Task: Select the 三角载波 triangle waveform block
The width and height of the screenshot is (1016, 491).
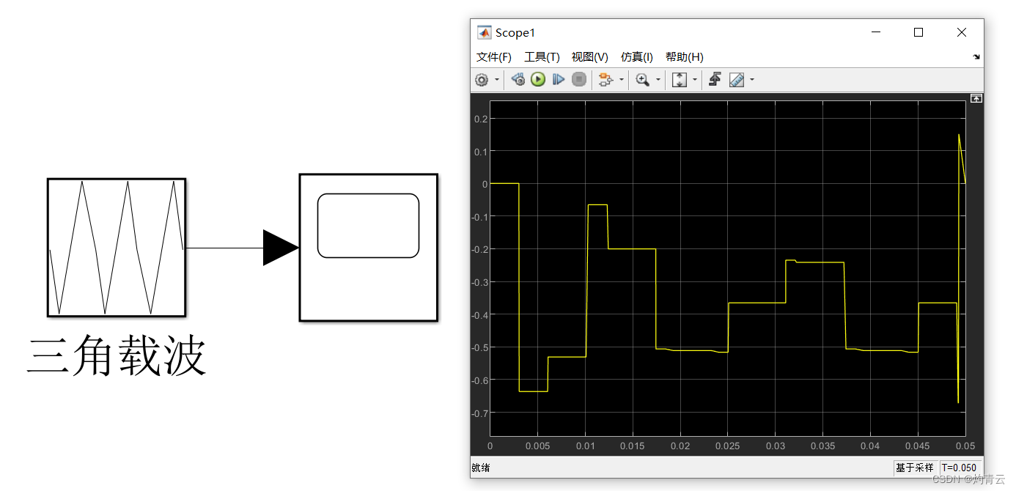Action: pyautogui.click(x=117, y=248)
